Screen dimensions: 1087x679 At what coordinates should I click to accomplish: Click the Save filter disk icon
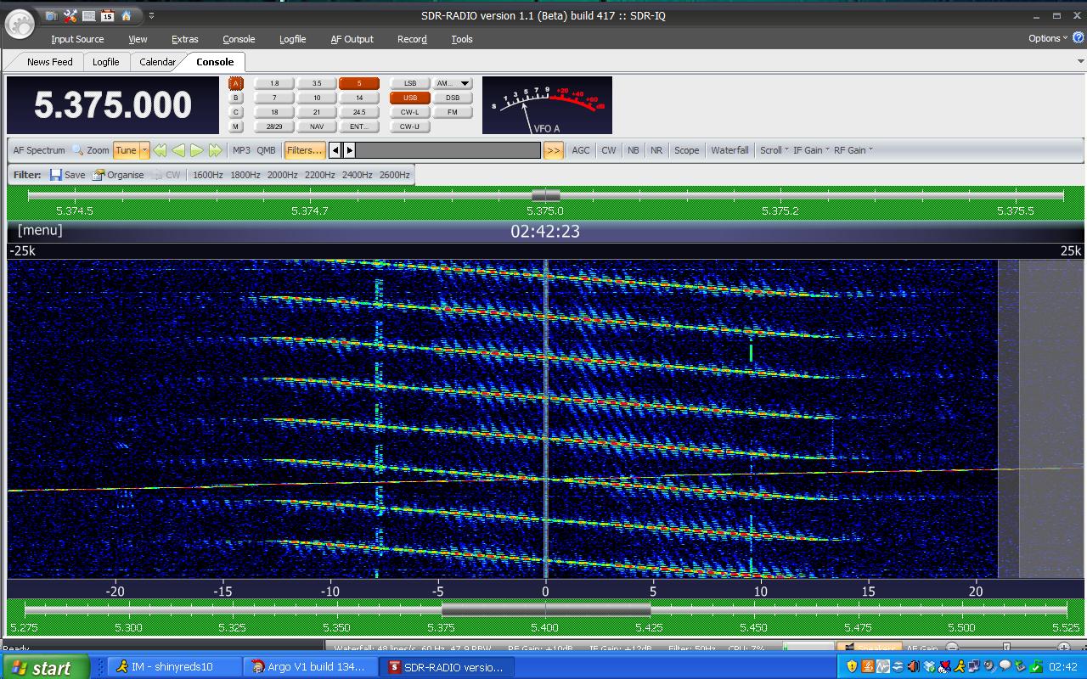[56, 175]
